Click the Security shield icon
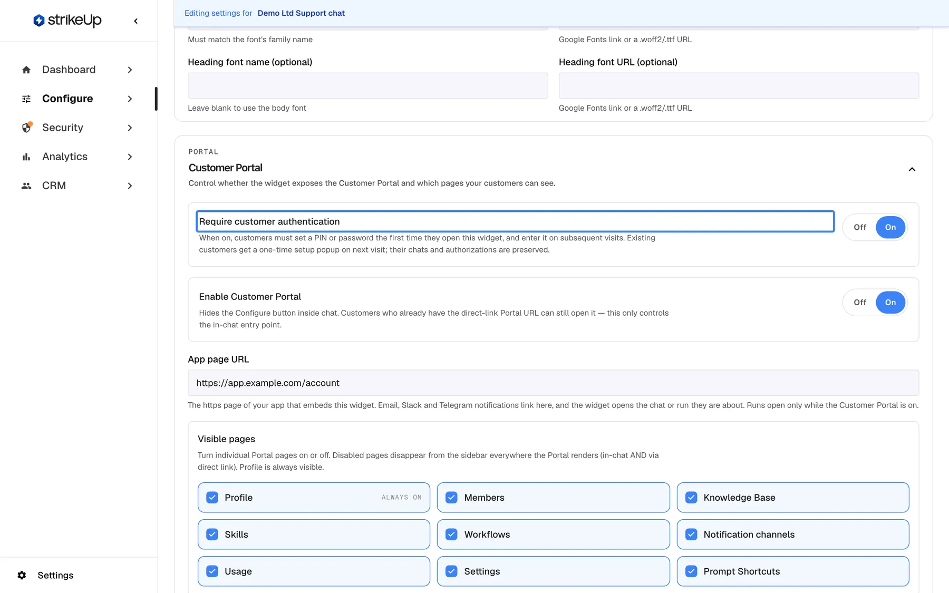Image resolution: width=949 pixels, height=593 pixels. pyautogui.click(x=26, y=128)
